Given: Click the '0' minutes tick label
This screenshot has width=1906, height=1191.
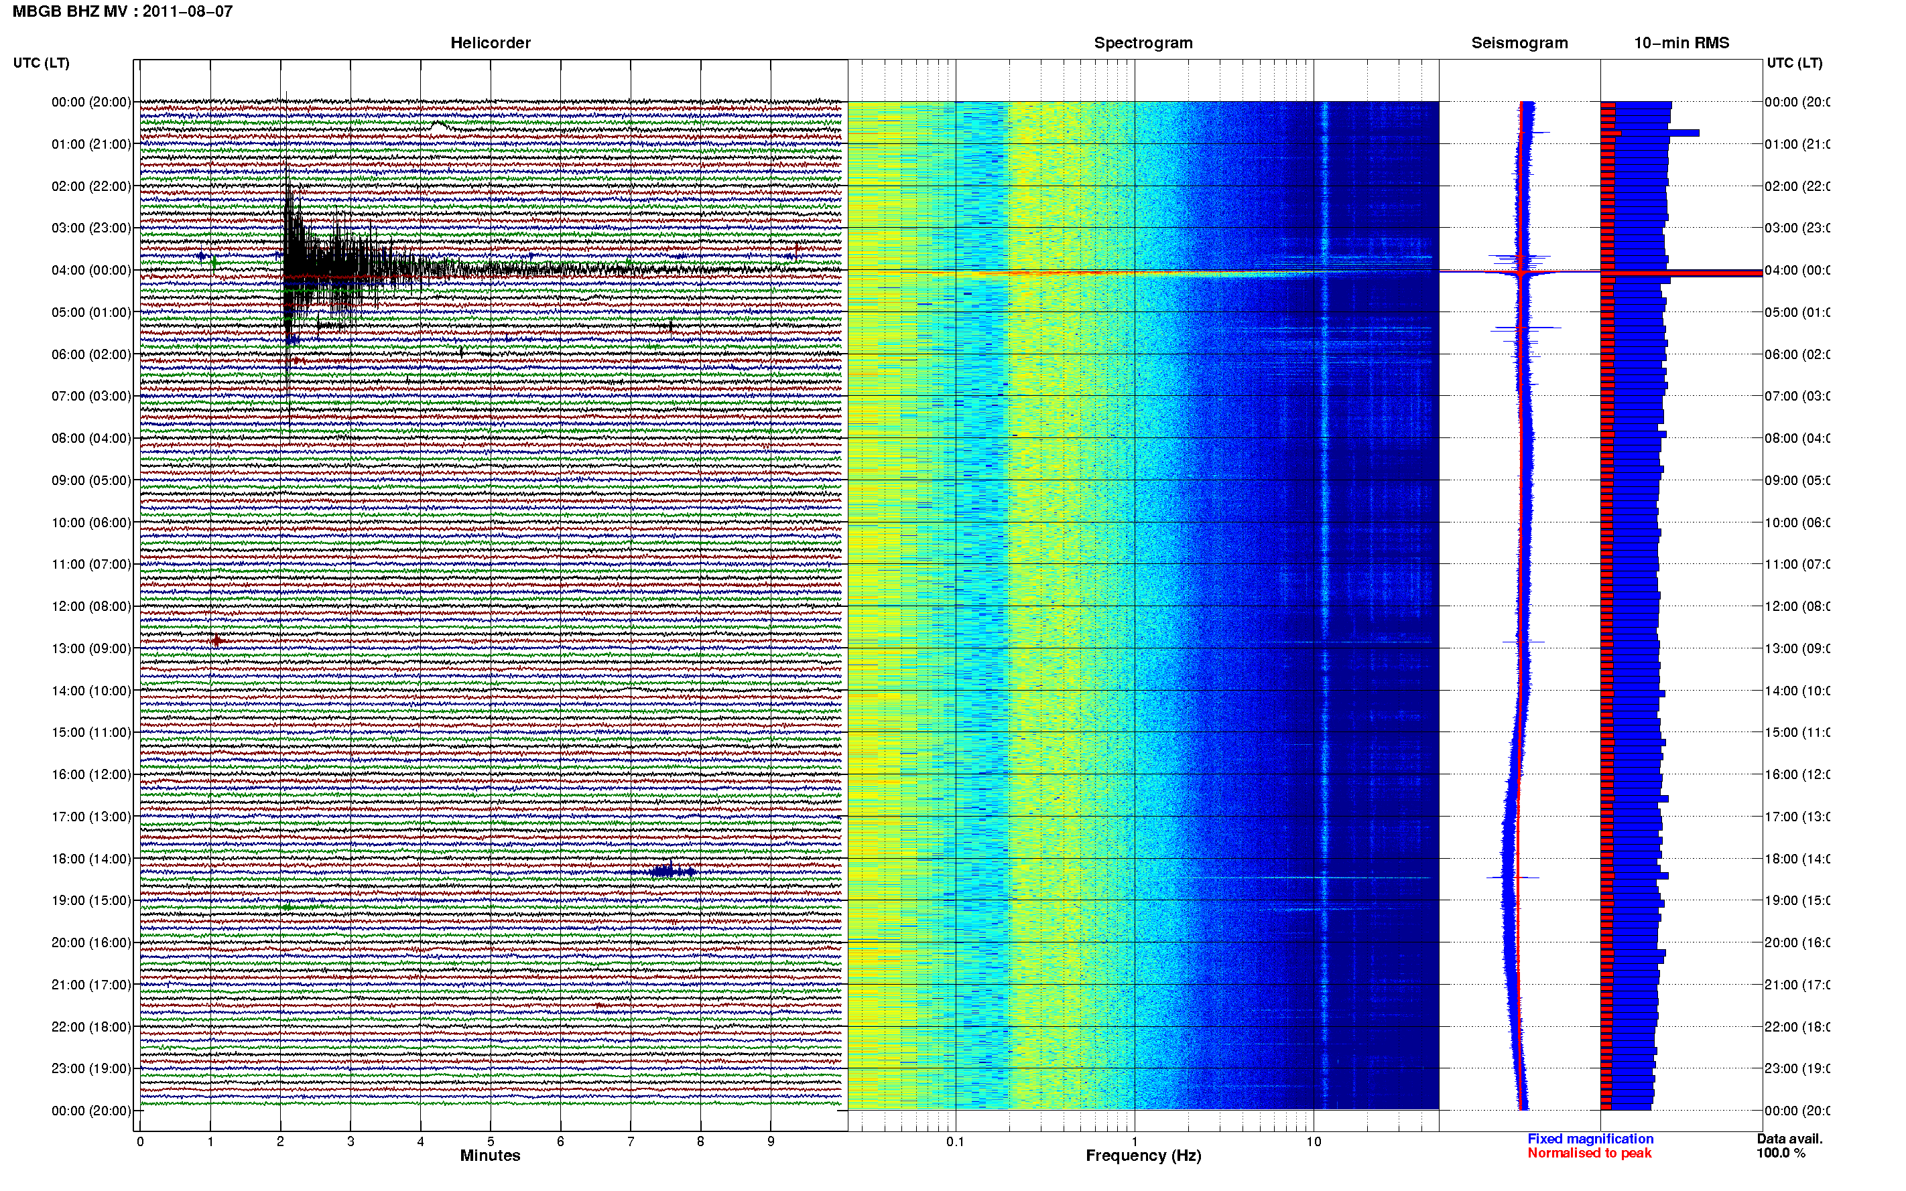Looking at the screenshot, I should click(139, 1141).
